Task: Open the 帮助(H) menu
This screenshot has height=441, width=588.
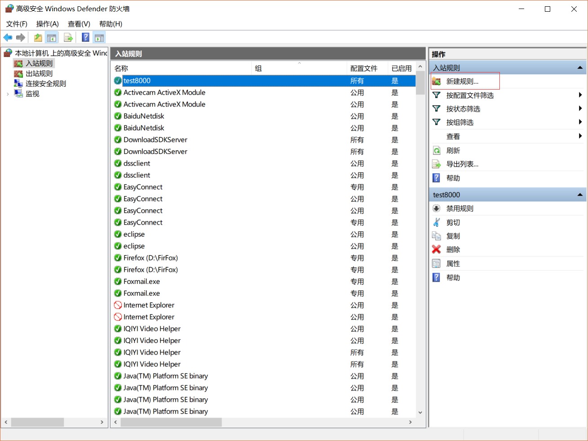Action: tap(111, 24)
